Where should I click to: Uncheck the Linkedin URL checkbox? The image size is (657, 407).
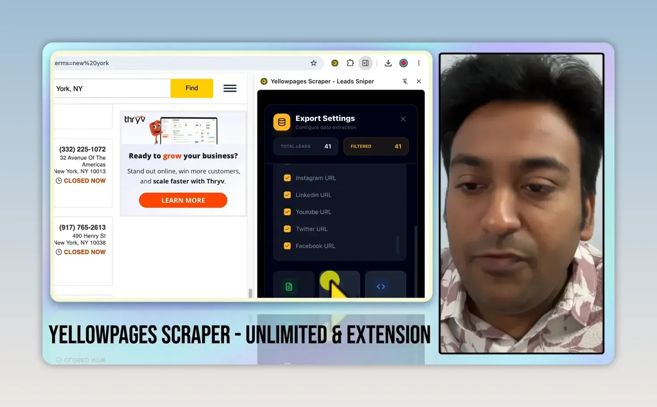(x=287, y=195)
